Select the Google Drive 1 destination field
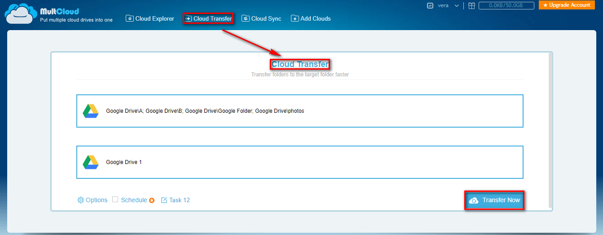This screenshot has height=235, width=603. (x=300, y=162)
